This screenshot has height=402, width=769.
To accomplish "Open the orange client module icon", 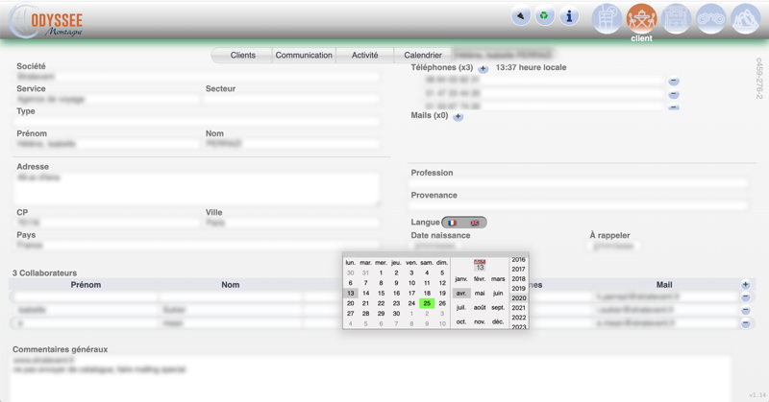I will (x=641, y=18).
